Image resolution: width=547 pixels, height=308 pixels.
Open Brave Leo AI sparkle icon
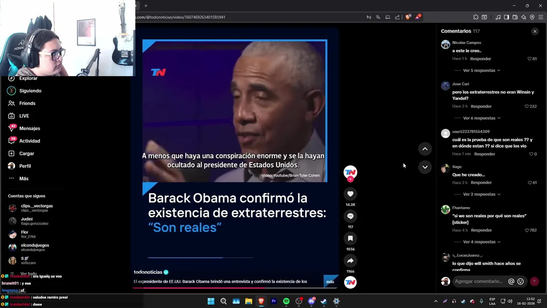(x=523, y=17)
